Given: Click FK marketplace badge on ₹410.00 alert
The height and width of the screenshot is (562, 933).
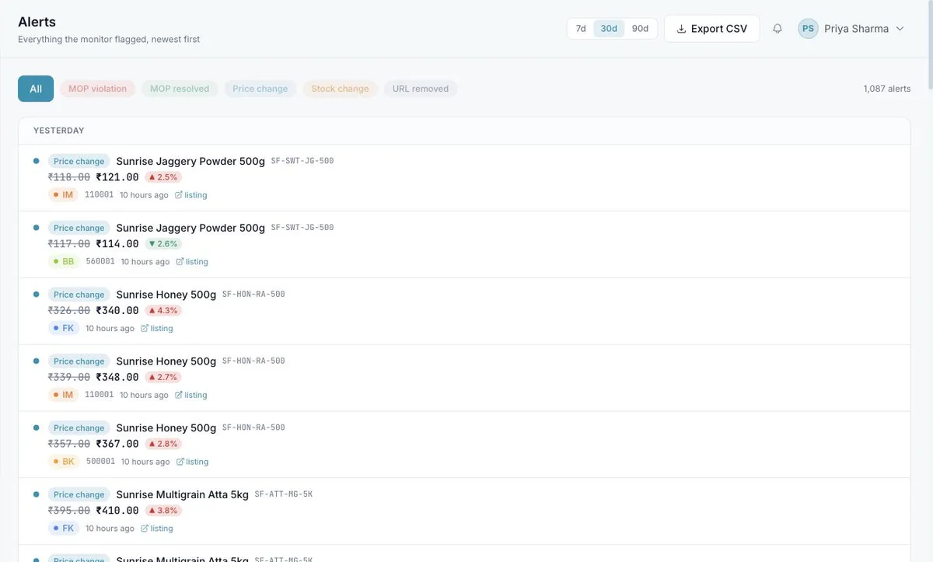Looking at the screenshot, I should 64,529.
